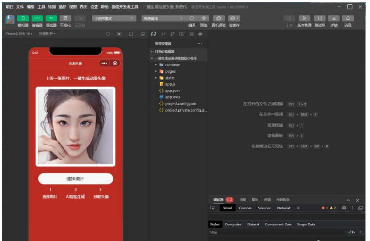Show more devtools tabs (») chevron
The height and width of the screenshot is (241, 370).
[x=298, y=208]
